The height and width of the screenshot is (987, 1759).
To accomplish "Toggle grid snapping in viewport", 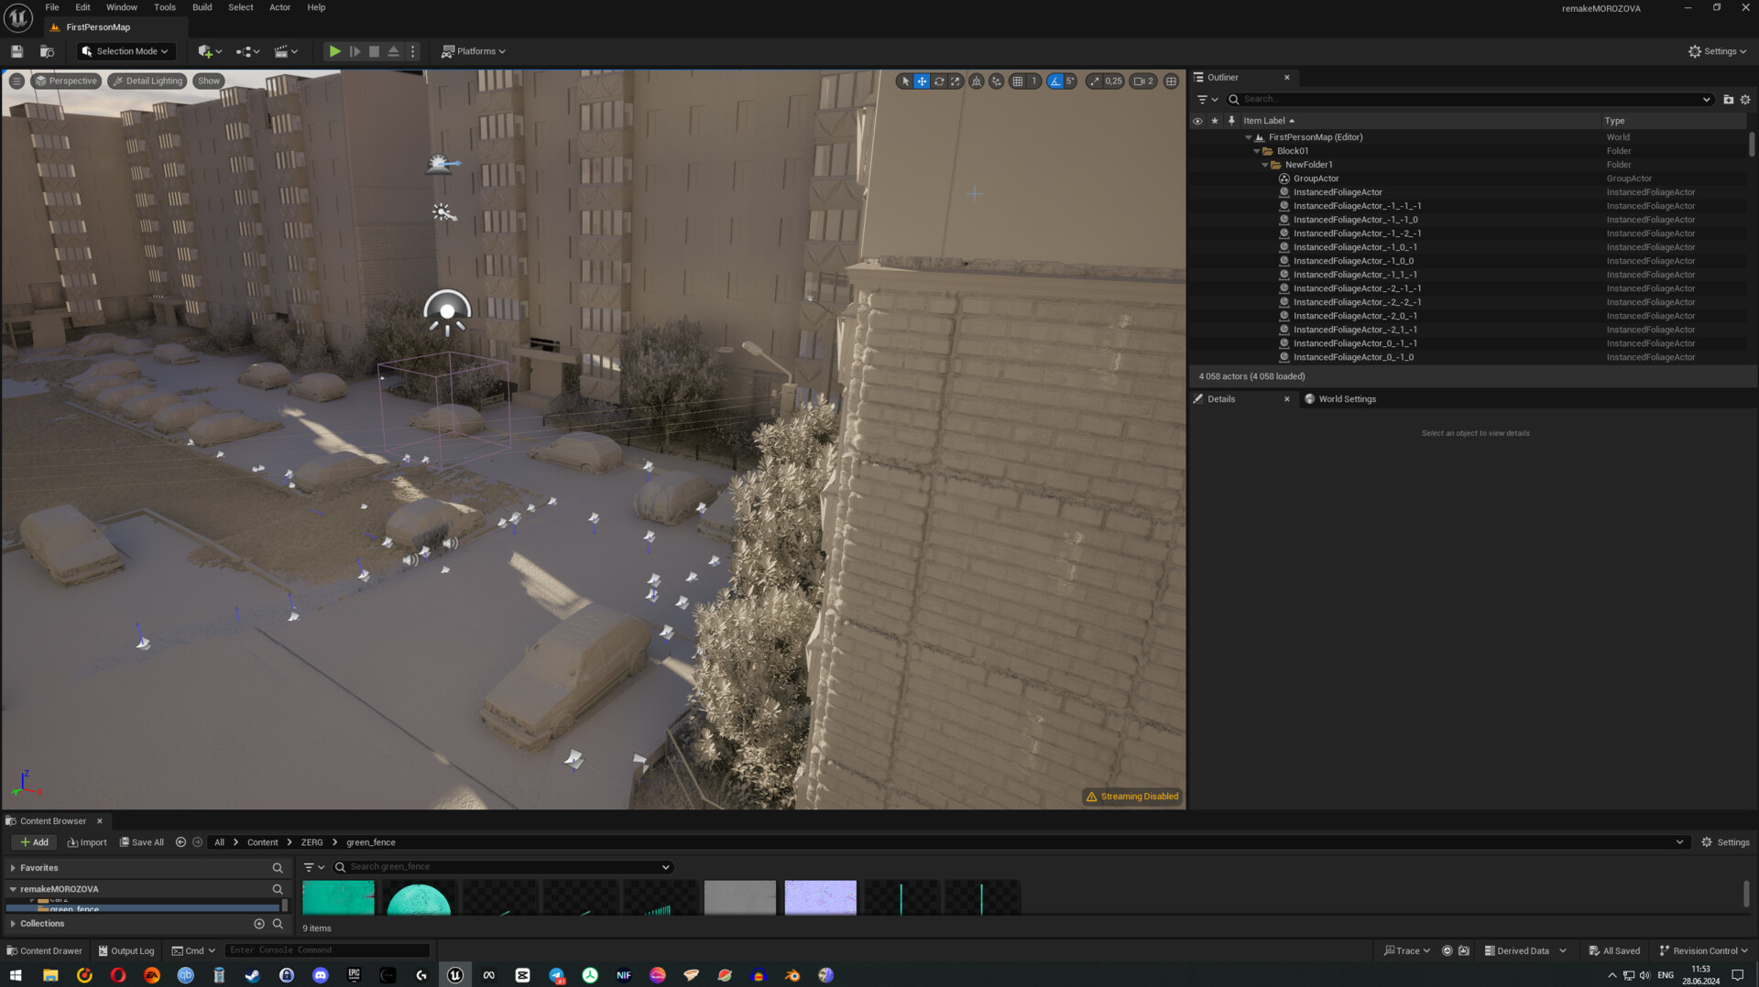I will click(x=1017, y=81).
